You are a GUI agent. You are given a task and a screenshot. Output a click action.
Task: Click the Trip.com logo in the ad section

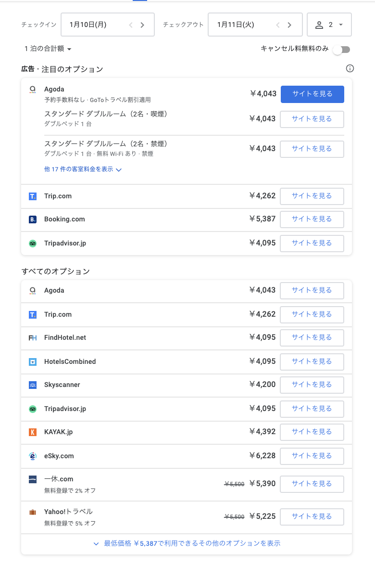click(x=33, y=196)
